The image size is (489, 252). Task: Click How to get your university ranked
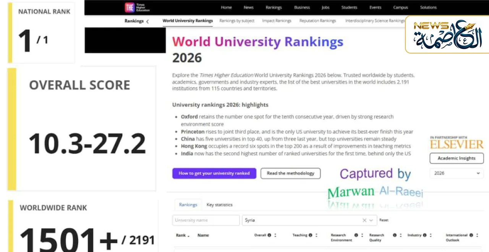tap(214, 173)
